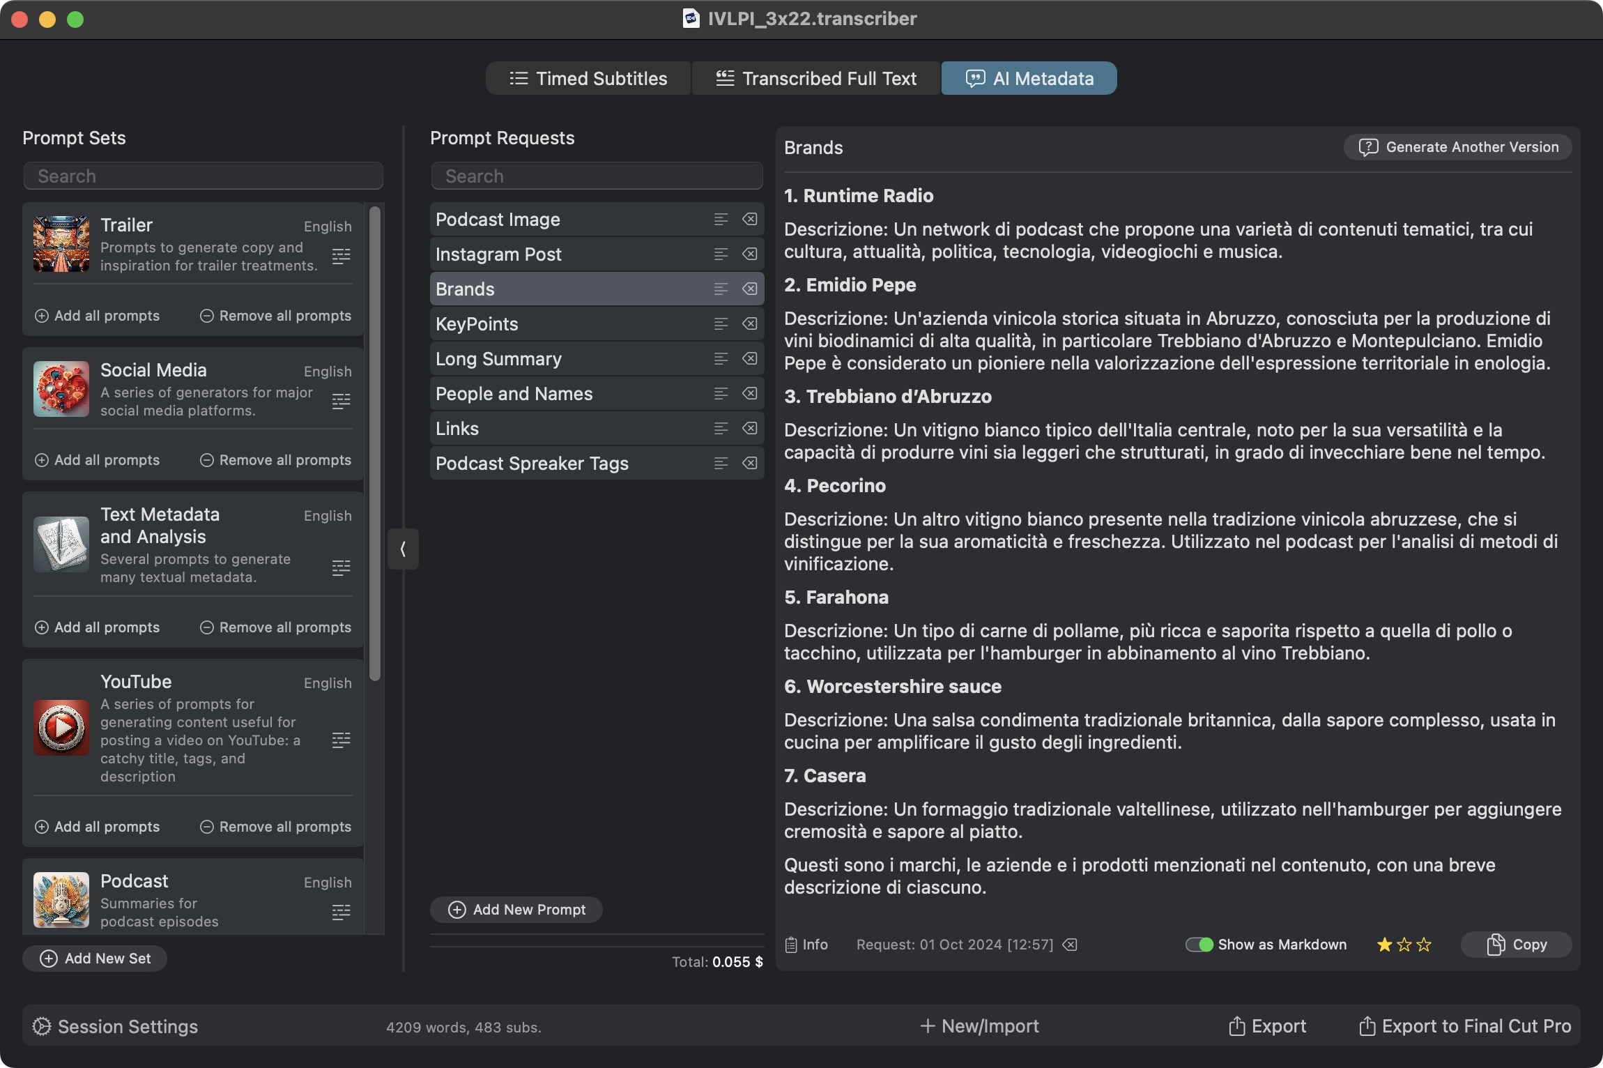The height and width of the screenshot is (1068, 1603).
Task: Open text details icon for Instagram Post
Action: click(721, 254)
